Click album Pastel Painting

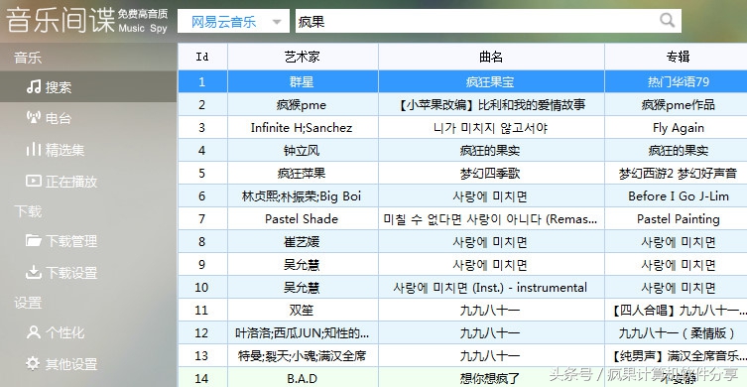[678, 218]
